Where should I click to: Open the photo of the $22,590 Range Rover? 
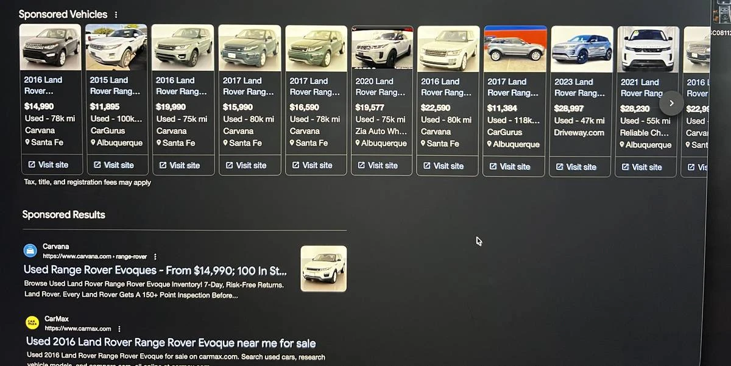(448, 49)
